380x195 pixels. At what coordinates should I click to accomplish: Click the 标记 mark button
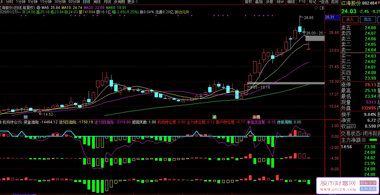point(313,2)
